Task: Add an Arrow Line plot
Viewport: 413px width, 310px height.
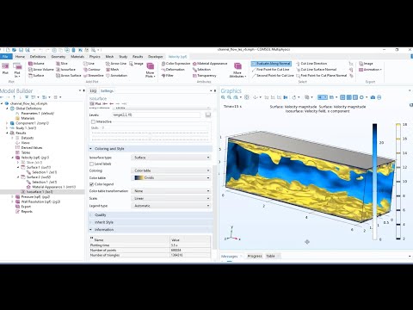Action: 116,64
